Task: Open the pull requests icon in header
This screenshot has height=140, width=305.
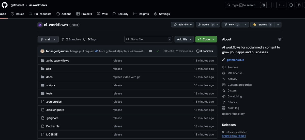Action: [299, 5]
